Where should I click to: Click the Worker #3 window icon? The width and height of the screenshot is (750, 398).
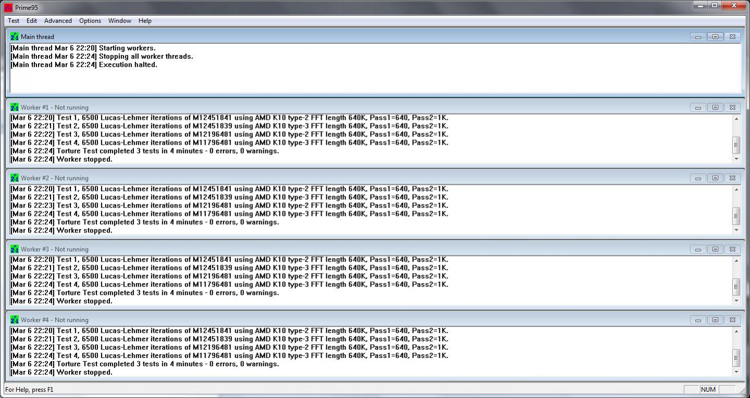(14, 249)
